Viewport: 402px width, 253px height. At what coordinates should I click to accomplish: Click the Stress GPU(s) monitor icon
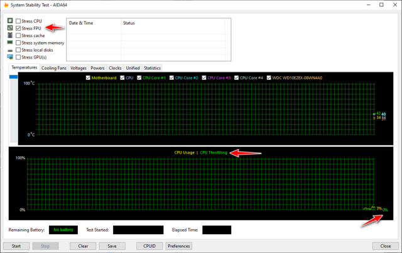coord(9,57)
